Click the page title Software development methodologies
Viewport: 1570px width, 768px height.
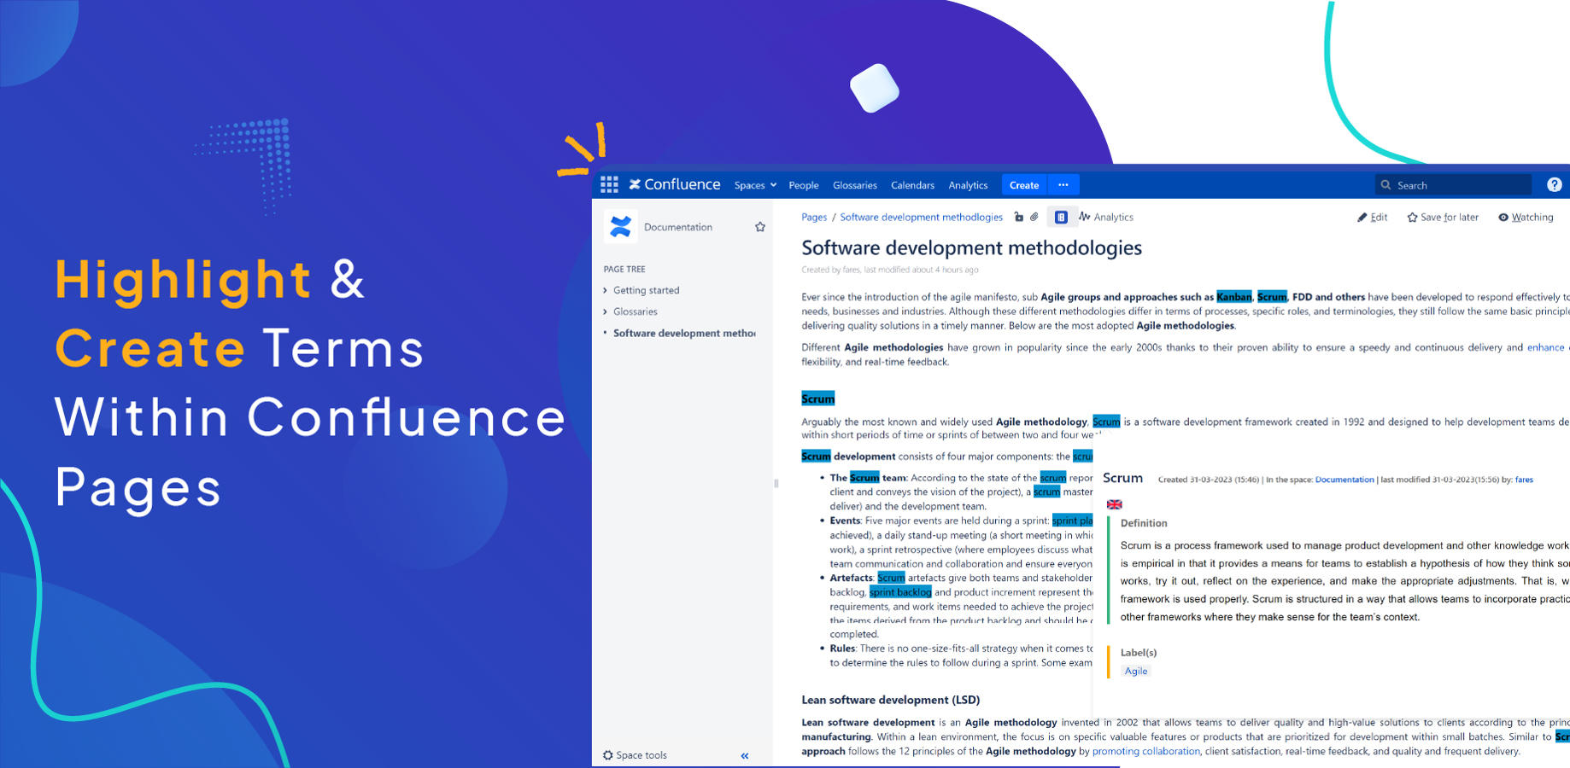pos(971,247)
